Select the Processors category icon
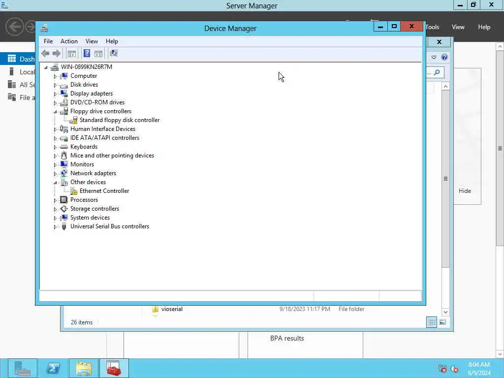504x378 pixels. 64,200
